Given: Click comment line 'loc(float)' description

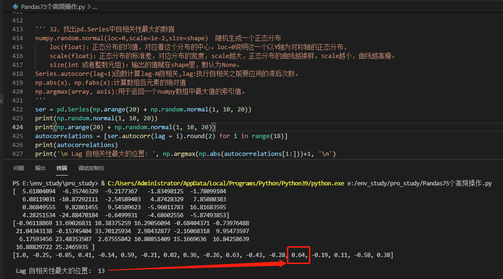Looking at the screenshot, I should coord(199,47).
